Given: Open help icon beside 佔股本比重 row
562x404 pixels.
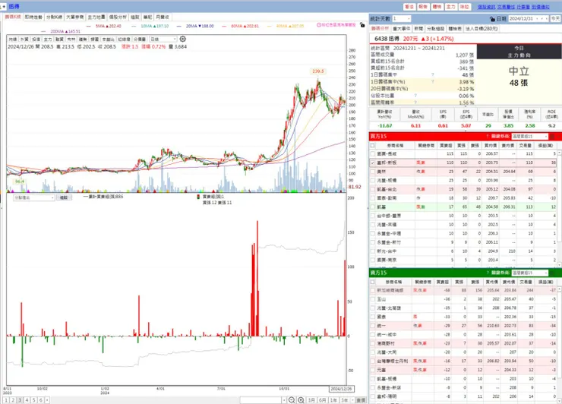Looking at the screenshot, I should coord(415,96).
